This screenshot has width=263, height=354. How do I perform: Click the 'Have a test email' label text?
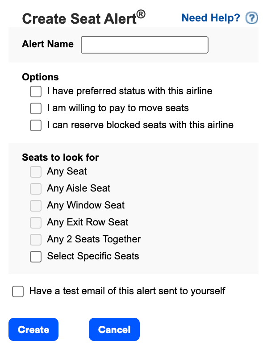coord(127,291)
